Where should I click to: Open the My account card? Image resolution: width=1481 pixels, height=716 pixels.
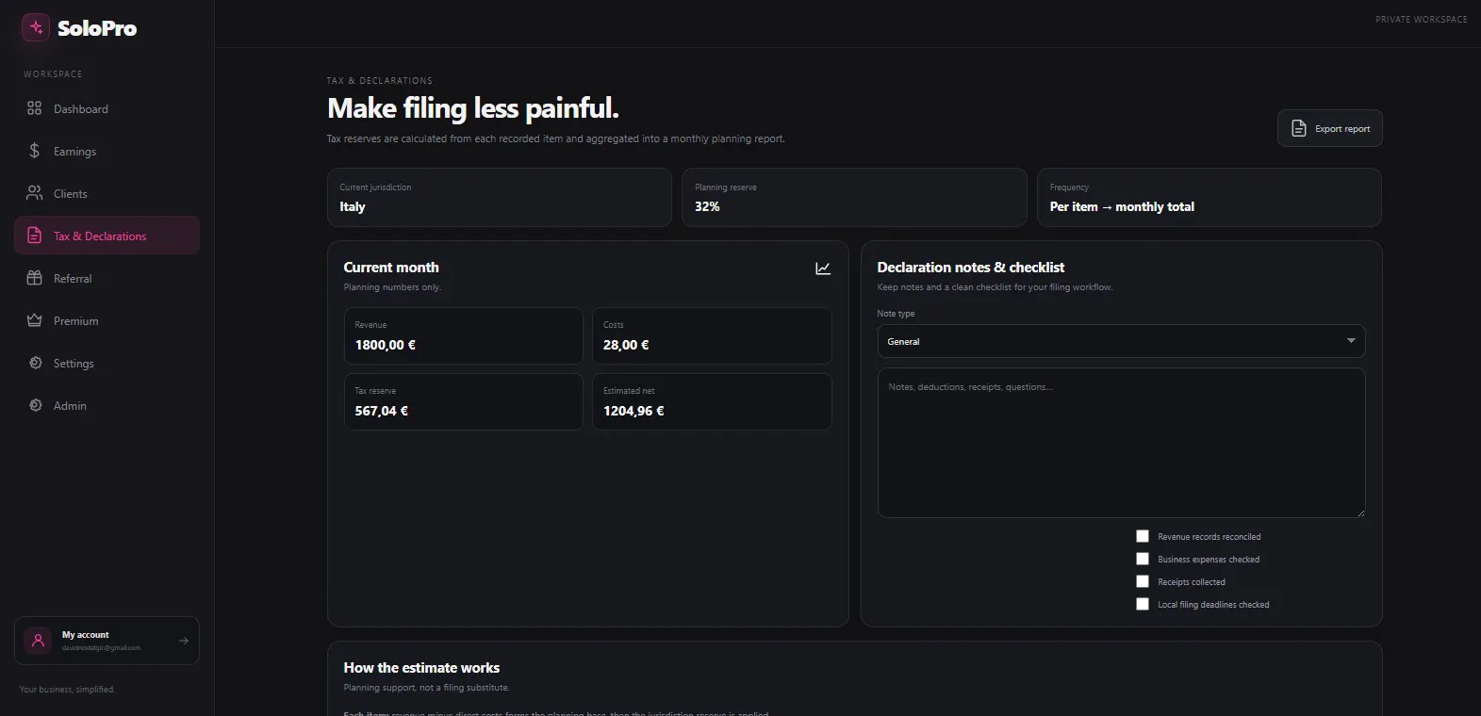[x=107, y=641]
